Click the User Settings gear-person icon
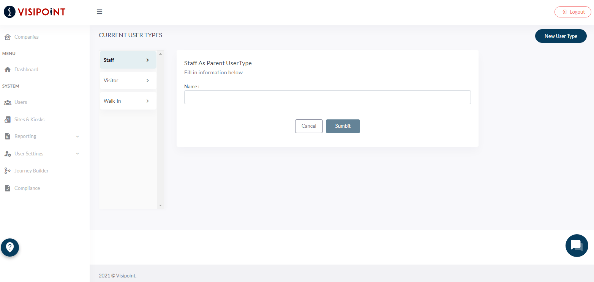Image resolution: width=594 pixels, height=282 pixels. pos(7,154)
